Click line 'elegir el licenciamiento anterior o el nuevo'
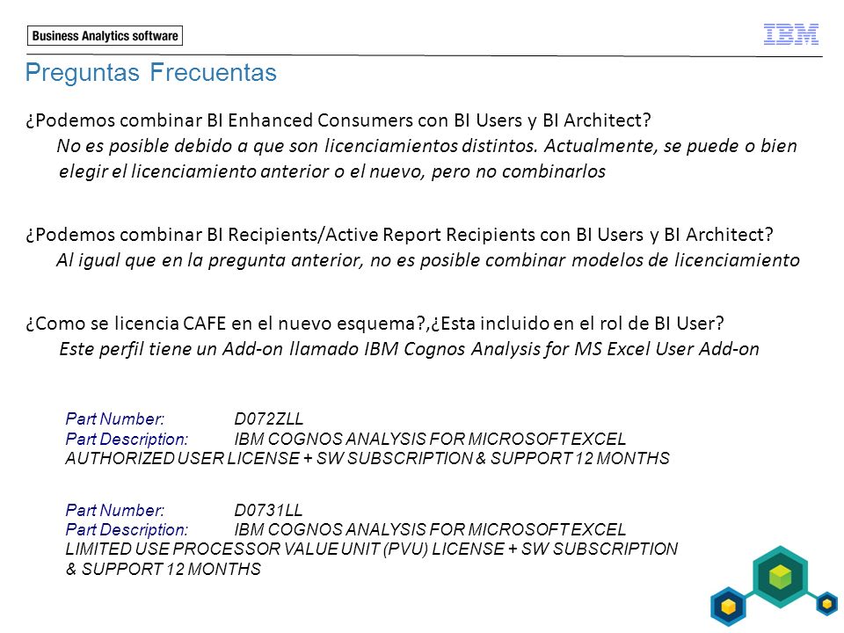Screen dimensions: 844x633 click(332, 171)
